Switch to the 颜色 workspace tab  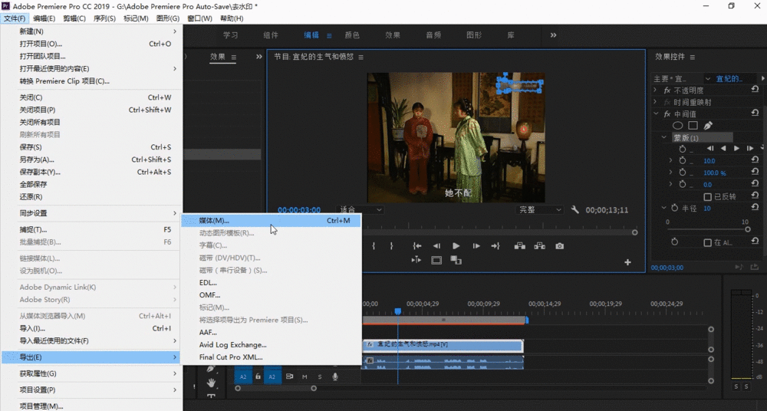point(352,35)
